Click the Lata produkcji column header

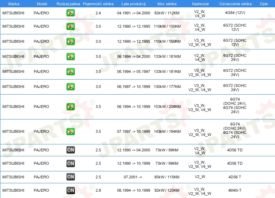pyautogui.click(x=134, y=4)
